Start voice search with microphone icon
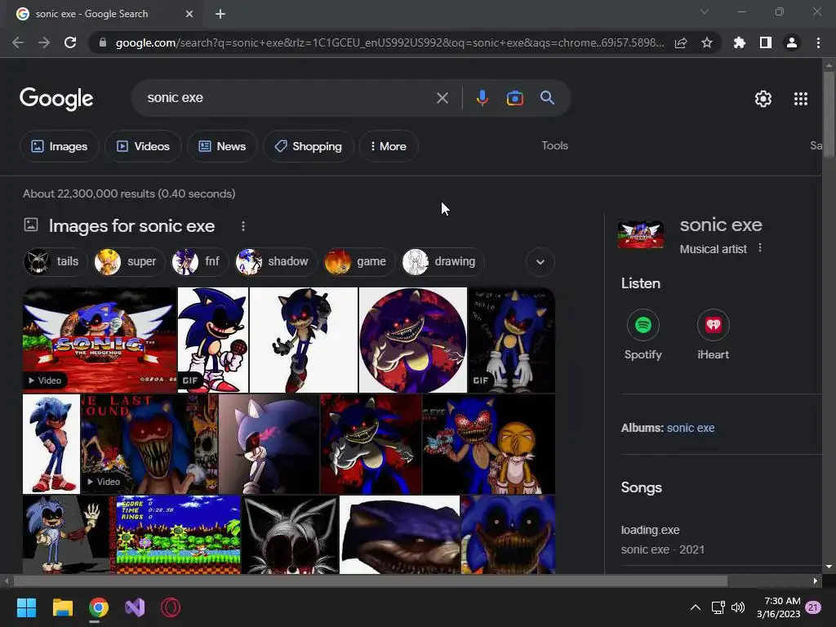The width and height of the screenshot is (836, 627). point(482,98)
